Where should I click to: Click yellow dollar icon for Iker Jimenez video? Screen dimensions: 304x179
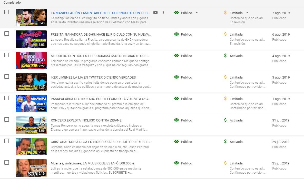click(x=225, y=77)
